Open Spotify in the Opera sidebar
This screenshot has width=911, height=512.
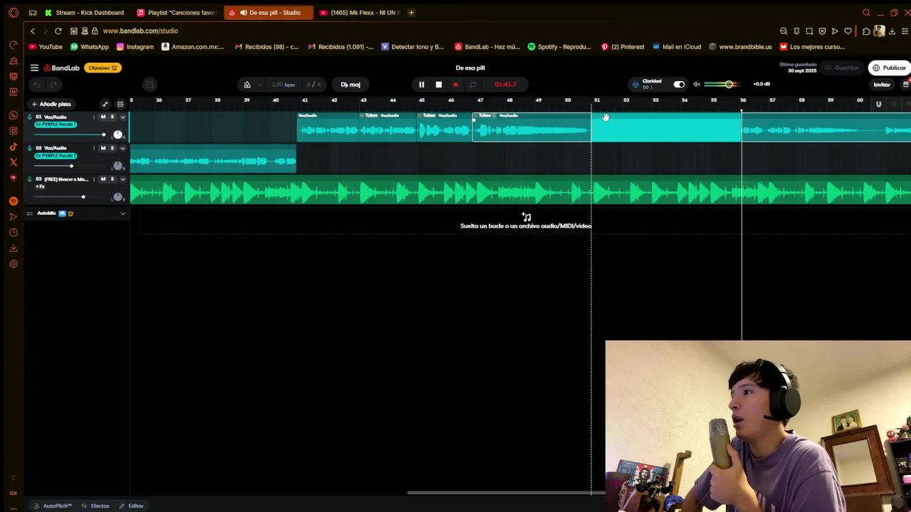coord(13,201)
